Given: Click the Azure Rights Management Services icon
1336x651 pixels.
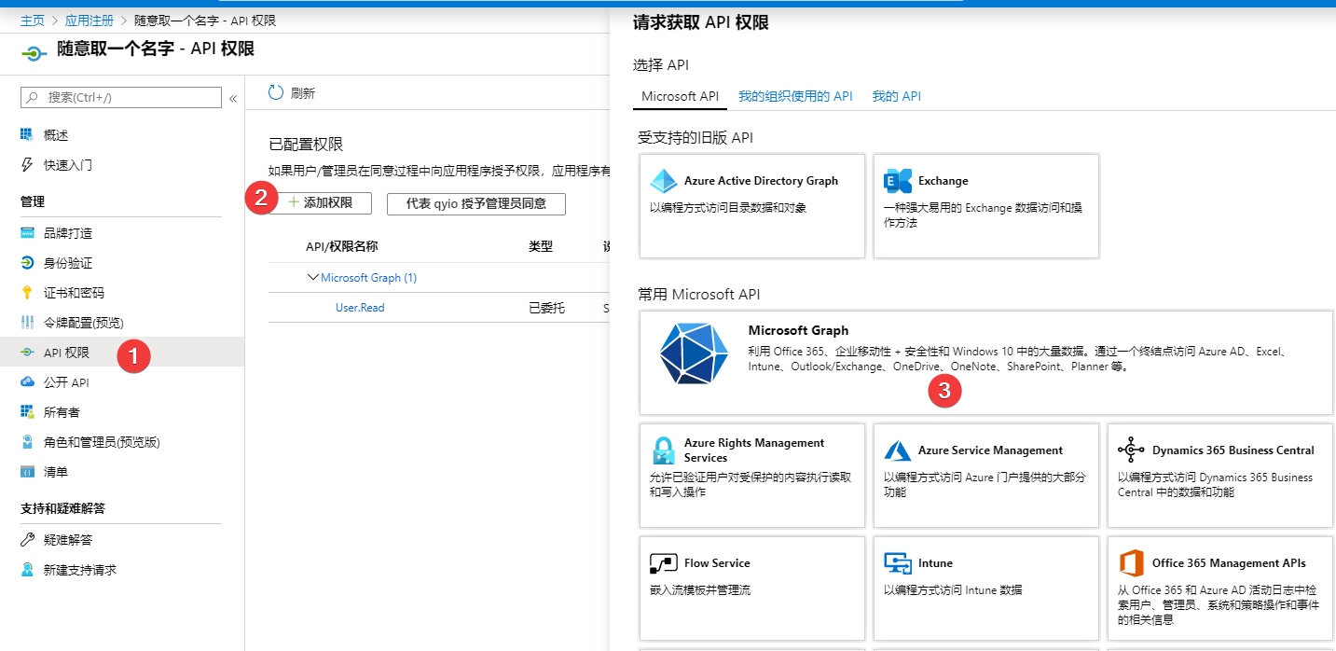Looking at the screenshot, I should point(664,450).
